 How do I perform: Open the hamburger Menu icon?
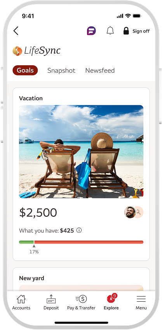click(141, 299)
